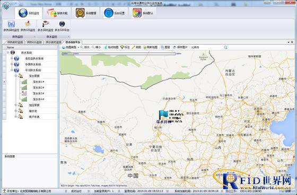Launch 供热实时监控 from the ribbon
Viewport: 297px width, 195px height.
click(x=11, y=26)
